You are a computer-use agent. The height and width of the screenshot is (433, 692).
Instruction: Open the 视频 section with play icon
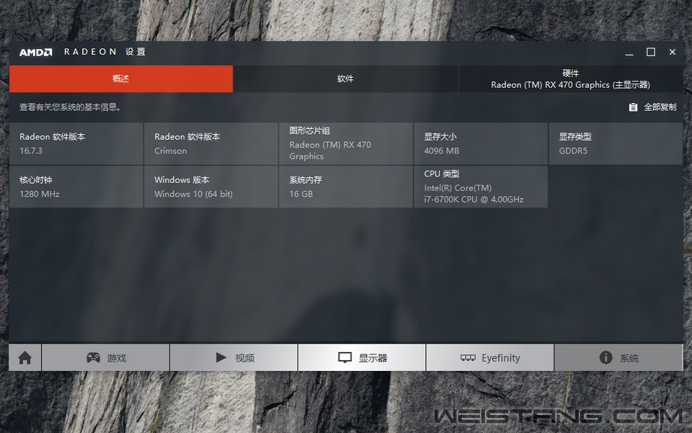[x=234, y=358]
